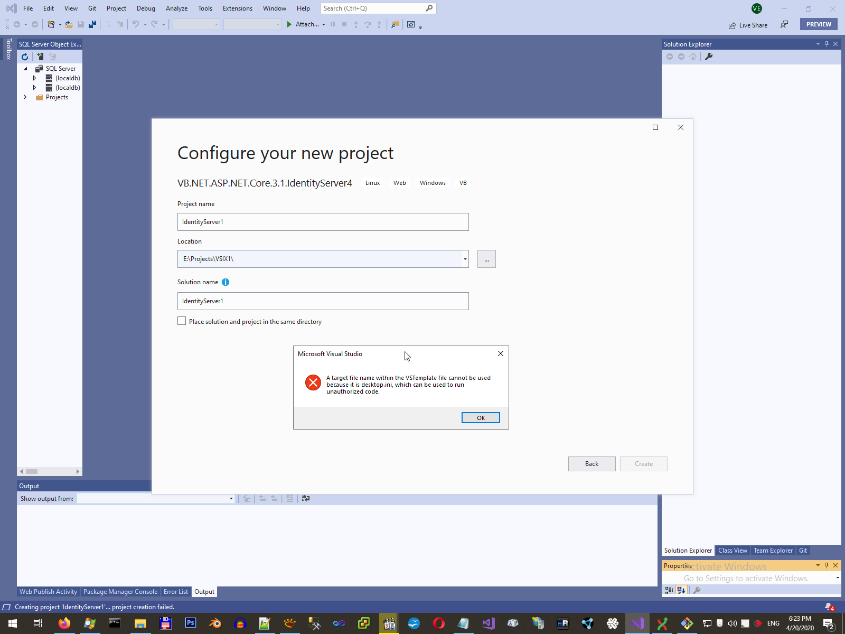Switch to the Team Explorer tab
Viewport: 845px width, 634px height.
pos(773,551)
